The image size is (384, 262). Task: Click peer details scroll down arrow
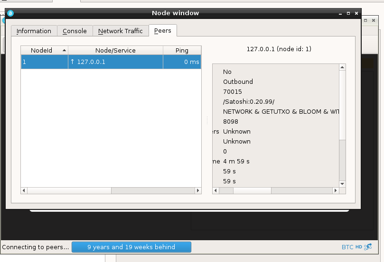click(342, 184)
